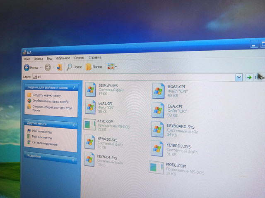Go up one folder level icon

tap(59, 67)
